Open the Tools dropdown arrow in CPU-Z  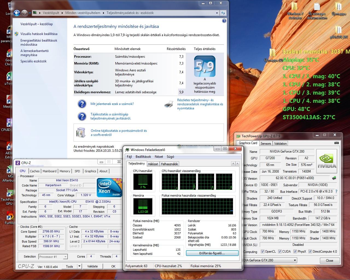[x=79, y=266]
